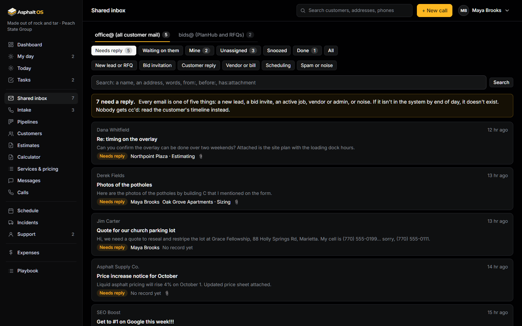Screen dimensions: 522x326
Task: Open Incidents truck icon
Action: point(11,222)
